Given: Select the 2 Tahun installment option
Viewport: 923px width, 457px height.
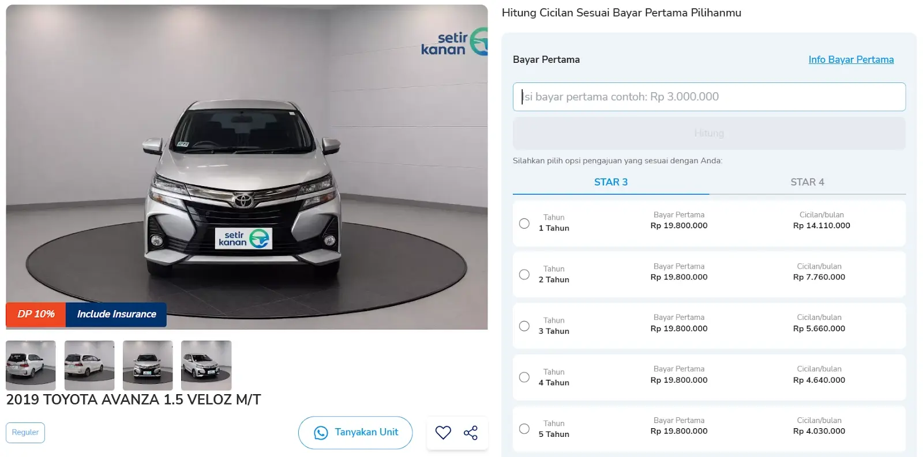Looking at the screenshot, I should [524, 275].
